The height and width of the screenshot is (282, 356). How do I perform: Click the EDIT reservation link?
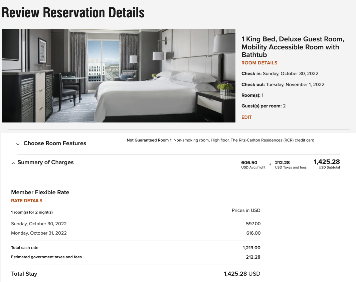pos(246,117)
